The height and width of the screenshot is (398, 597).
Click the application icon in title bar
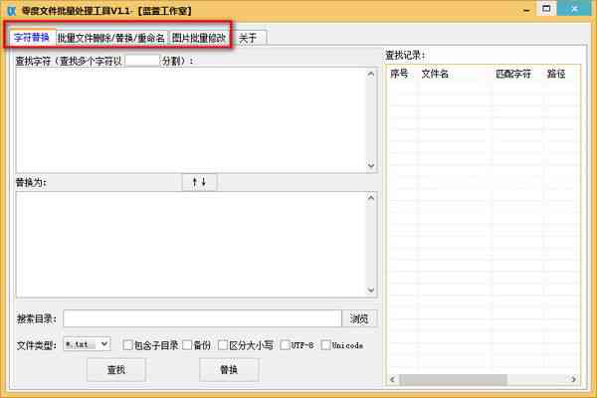click(x=12, y=11)
